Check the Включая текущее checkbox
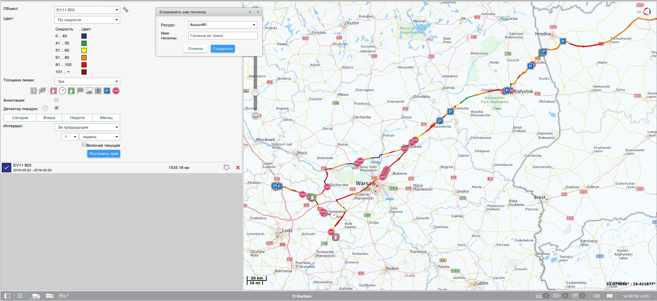Image resolution: width=657 pixels, height=301 pixels. click(84, 145)
